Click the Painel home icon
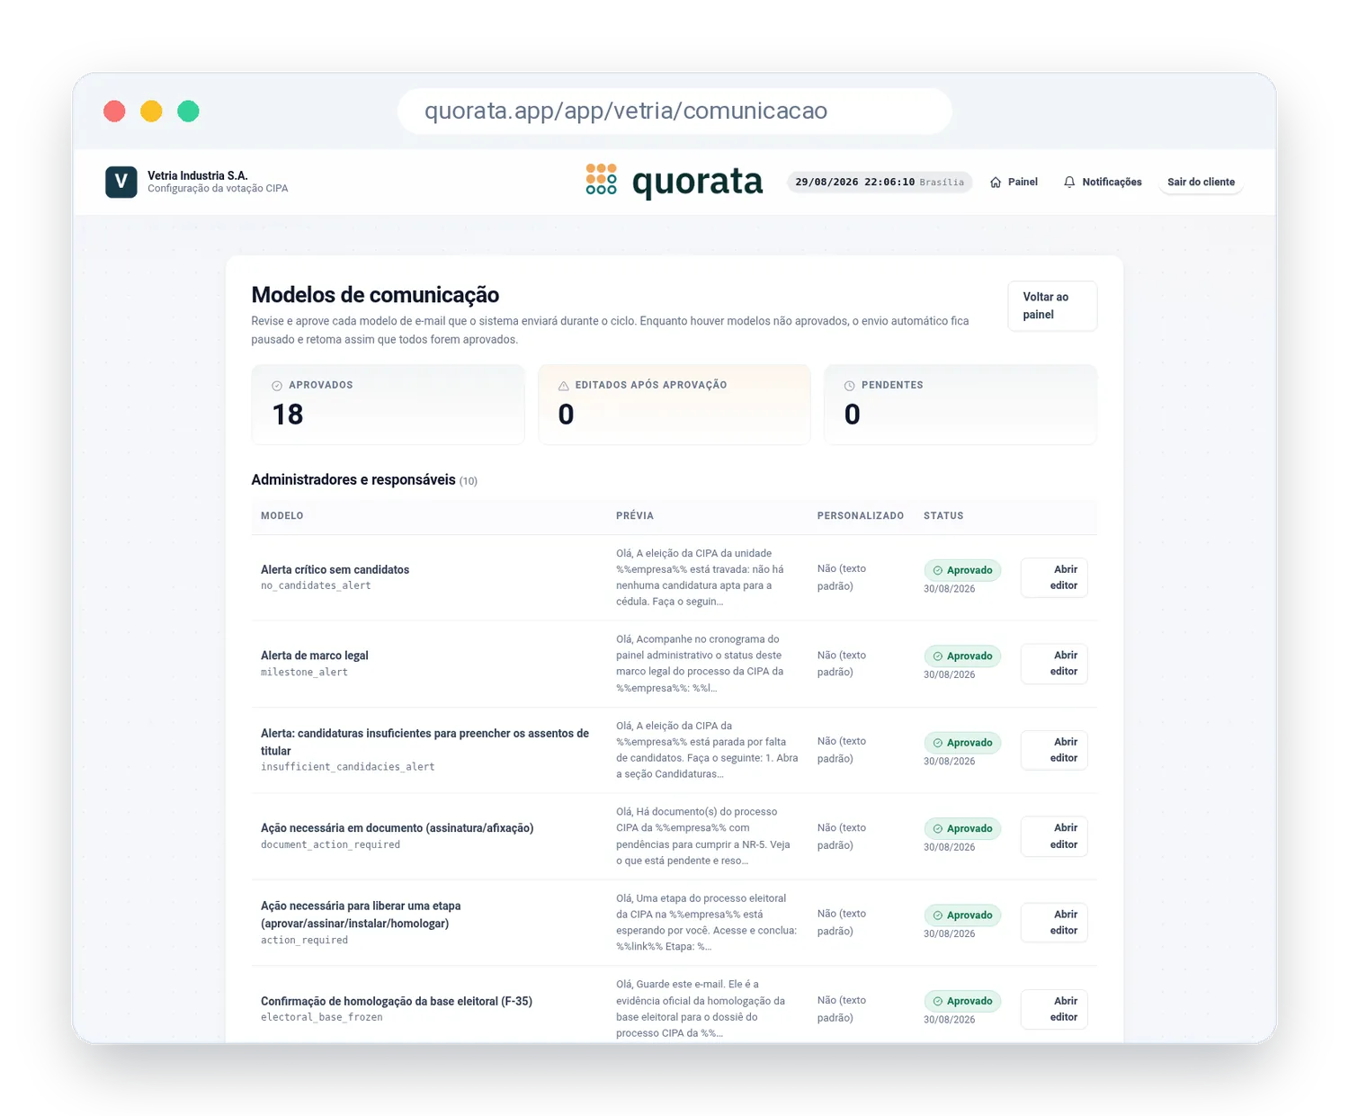 pos(996,182)
